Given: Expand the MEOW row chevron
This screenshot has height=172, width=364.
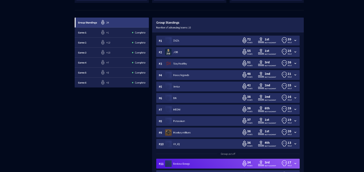Looking at the screenshot, I should click(295, 110).
